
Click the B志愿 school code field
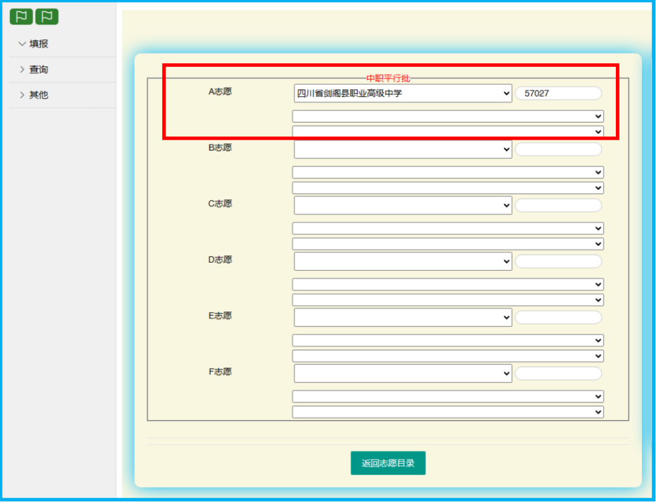(x=558, y=149)
